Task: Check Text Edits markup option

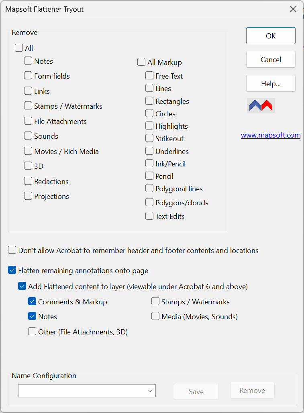Action: [149, 216]
